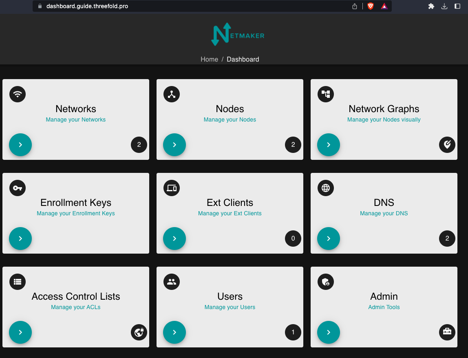Click the ACL globe lock badge icon
Image resolution: width=468 pixels, height=358 pixels.
point(139,332)
